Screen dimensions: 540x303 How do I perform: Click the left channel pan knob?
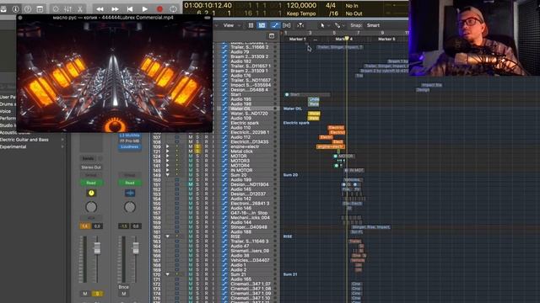[x=91, y=207]
